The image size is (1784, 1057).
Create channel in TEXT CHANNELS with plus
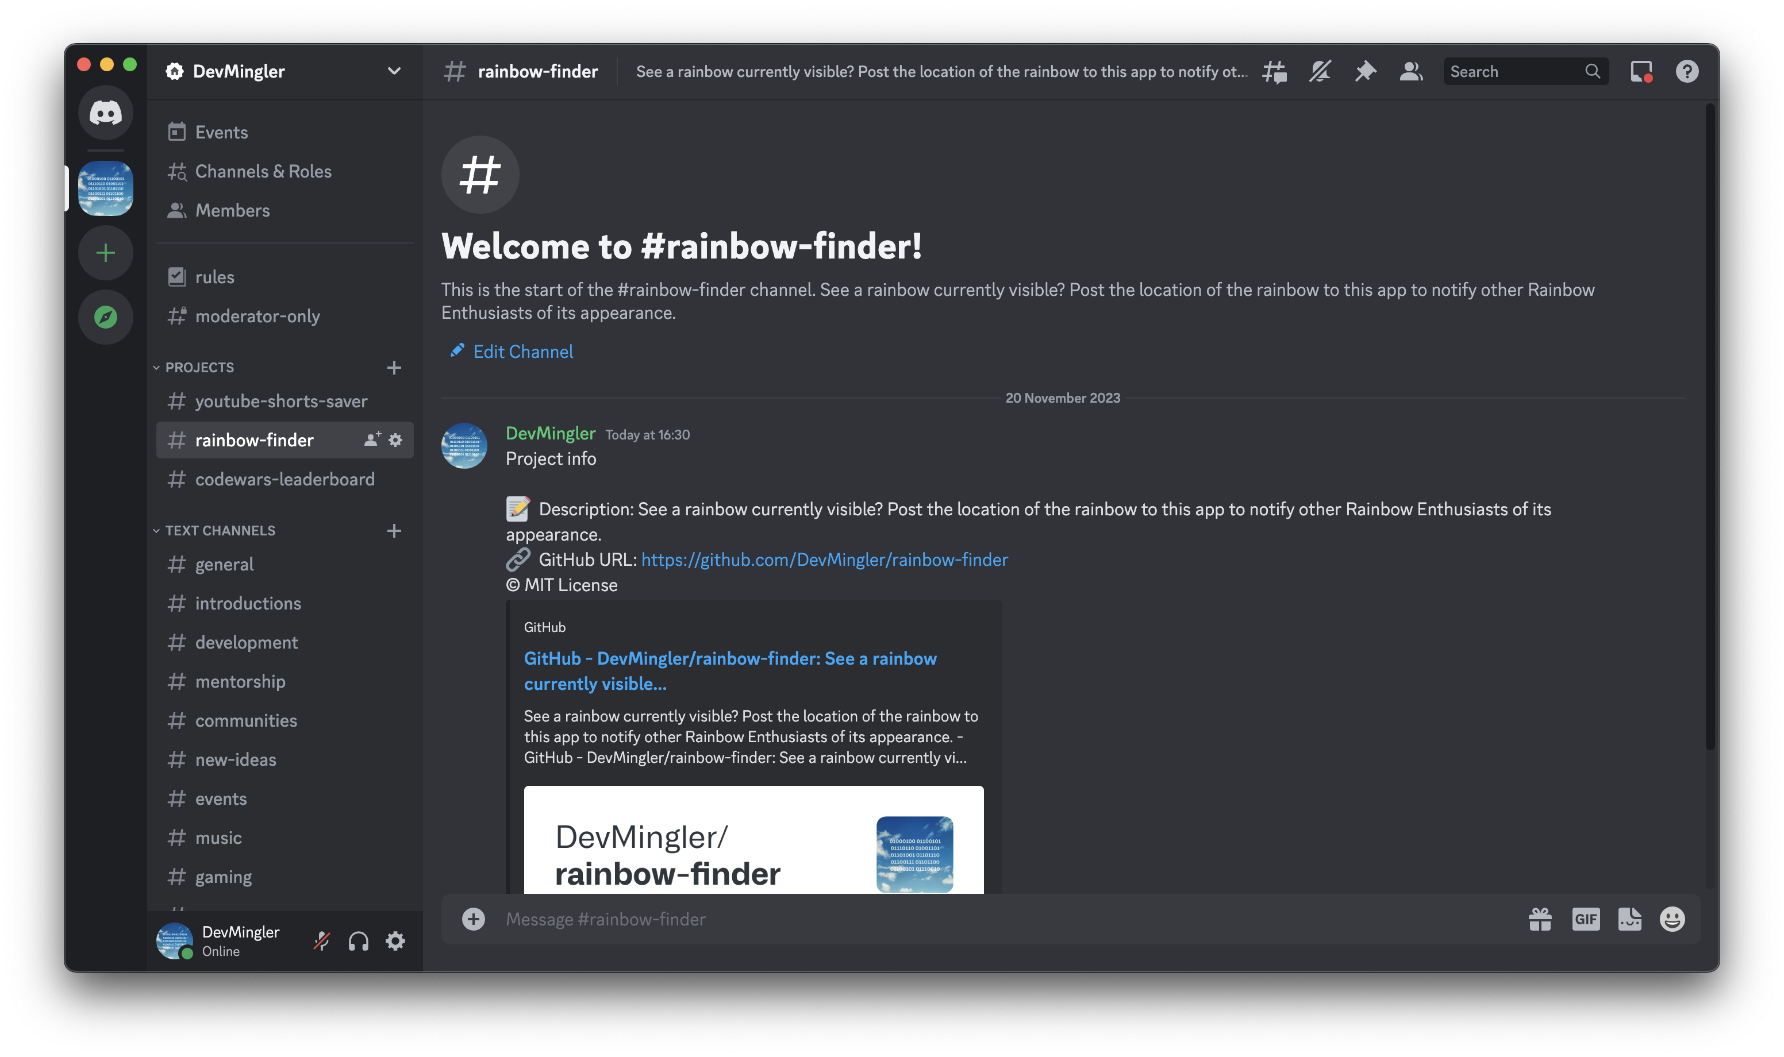(394, 531)
